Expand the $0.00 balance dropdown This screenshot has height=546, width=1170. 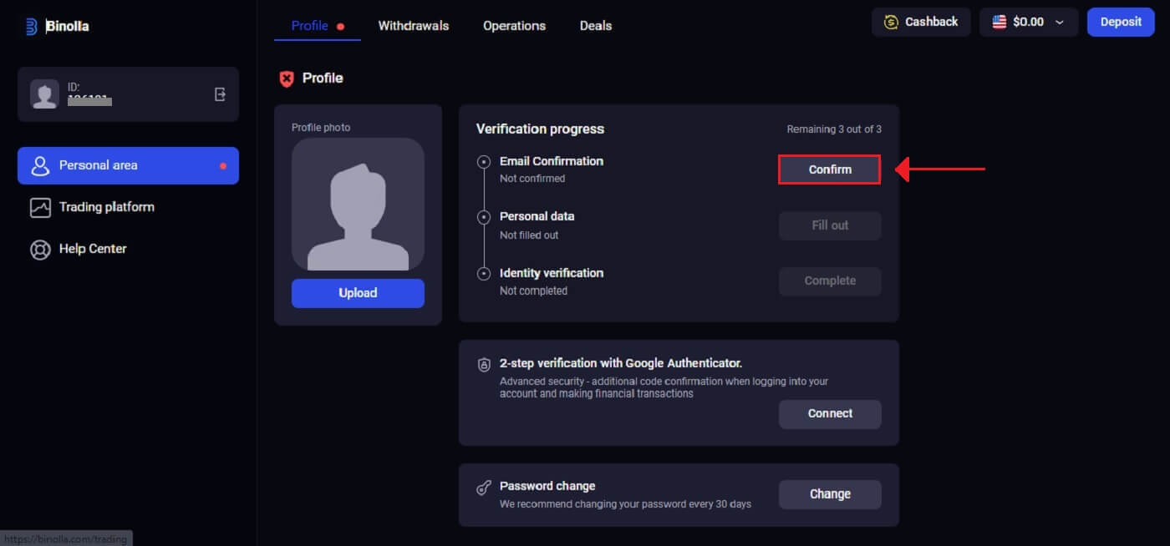point(1059,23)
